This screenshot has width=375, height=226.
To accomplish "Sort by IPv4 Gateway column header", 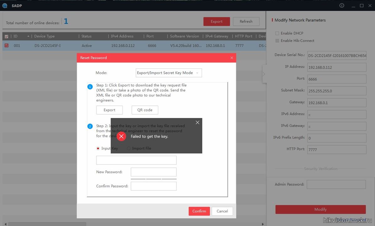I will click(217, 36).
